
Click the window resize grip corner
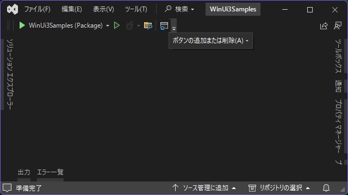343,190
